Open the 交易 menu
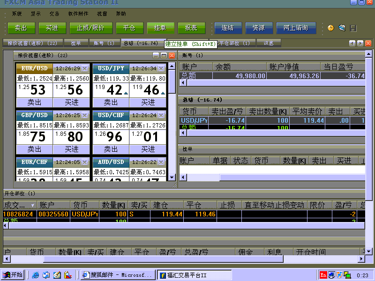Viewport: 375px width, 281px height. tap(54, 14)
